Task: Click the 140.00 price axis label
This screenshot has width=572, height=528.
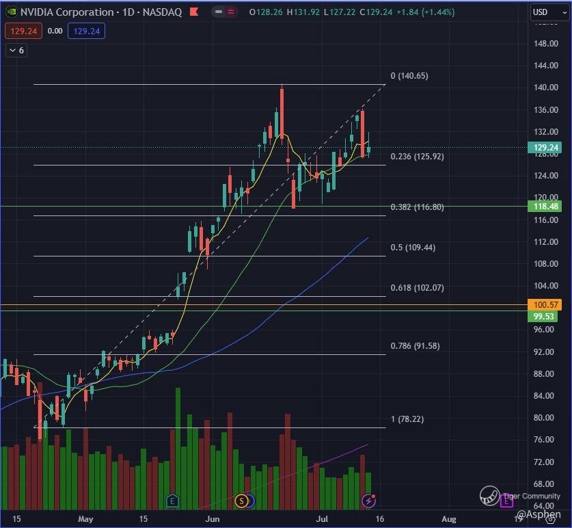Action: (546, 88)
